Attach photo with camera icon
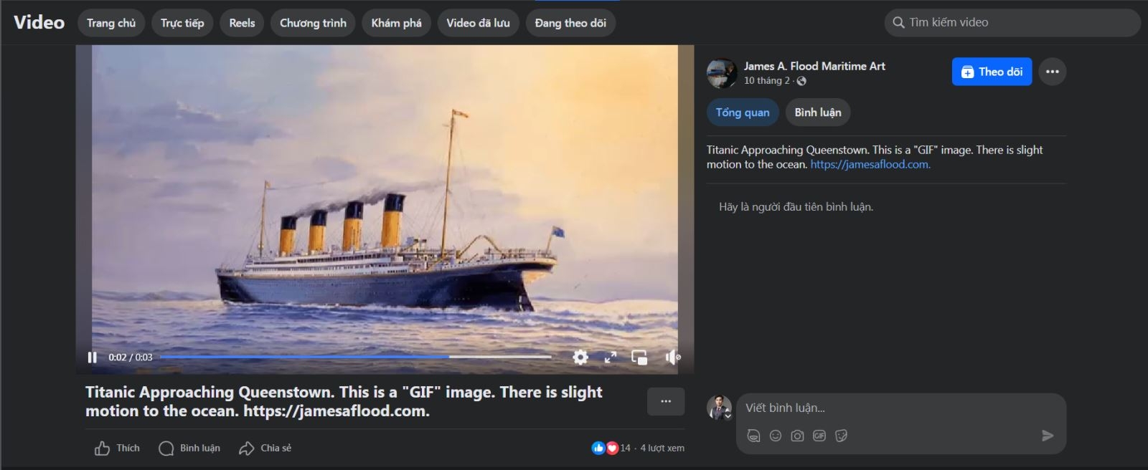Image resolution: width=1148 pixels, height=470 pixels. click(797, 436)
